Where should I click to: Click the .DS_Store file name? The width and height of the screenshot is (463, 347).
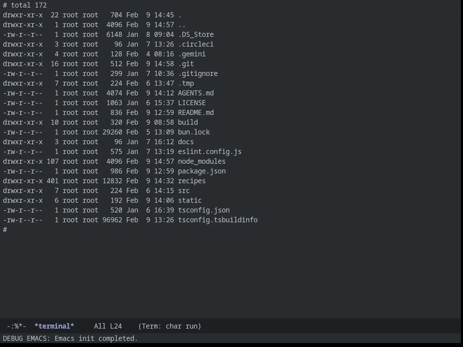[x=196, y=34]
